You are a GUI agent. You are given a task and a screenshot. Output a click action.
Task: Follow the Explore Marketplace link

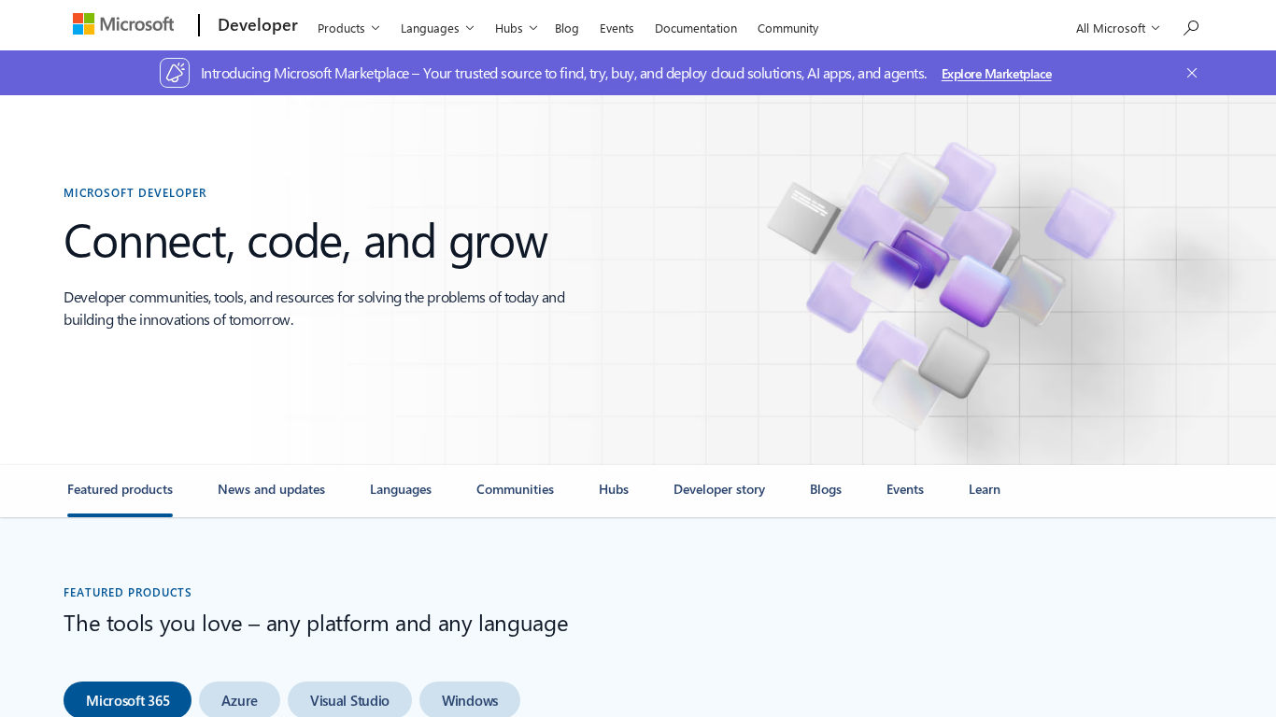997,74
